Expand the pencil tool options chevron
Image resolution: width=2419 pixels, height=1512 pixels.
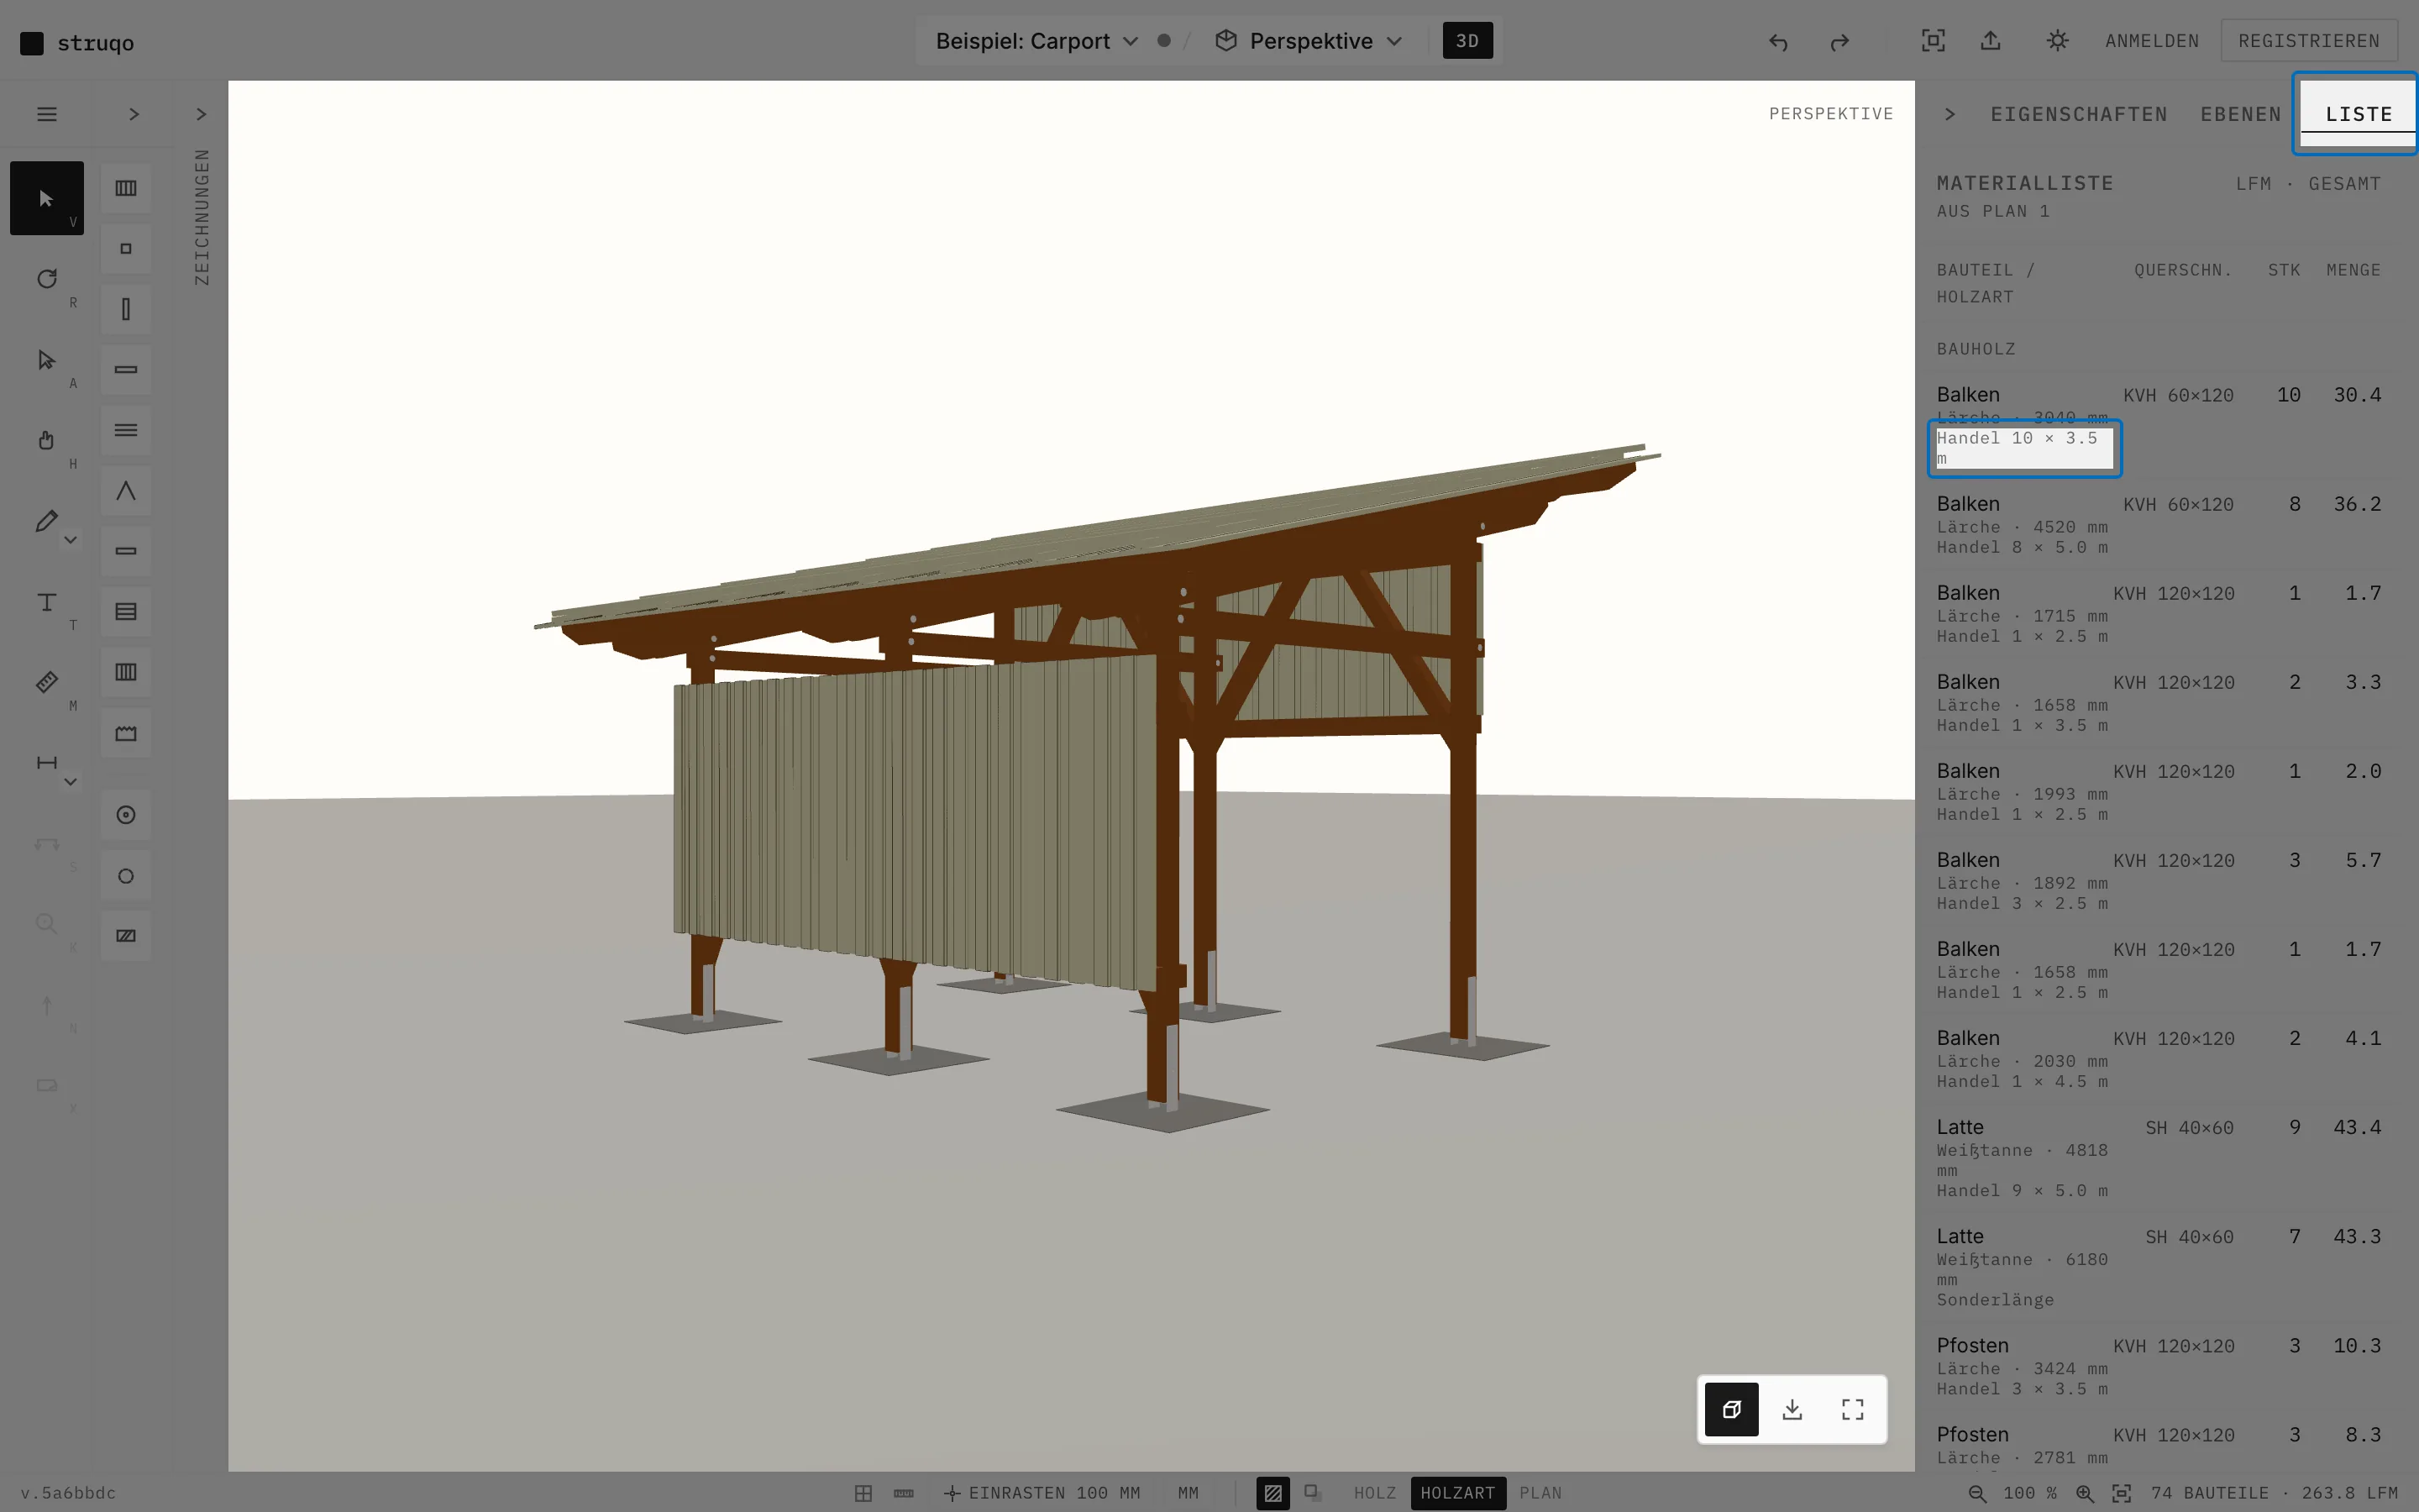tap(71, 540)
